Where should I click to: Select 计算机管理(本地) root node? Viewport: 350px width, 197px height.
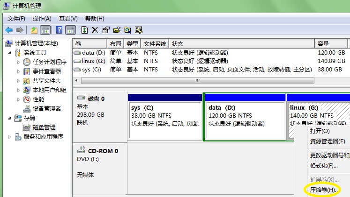coord(37,43)
